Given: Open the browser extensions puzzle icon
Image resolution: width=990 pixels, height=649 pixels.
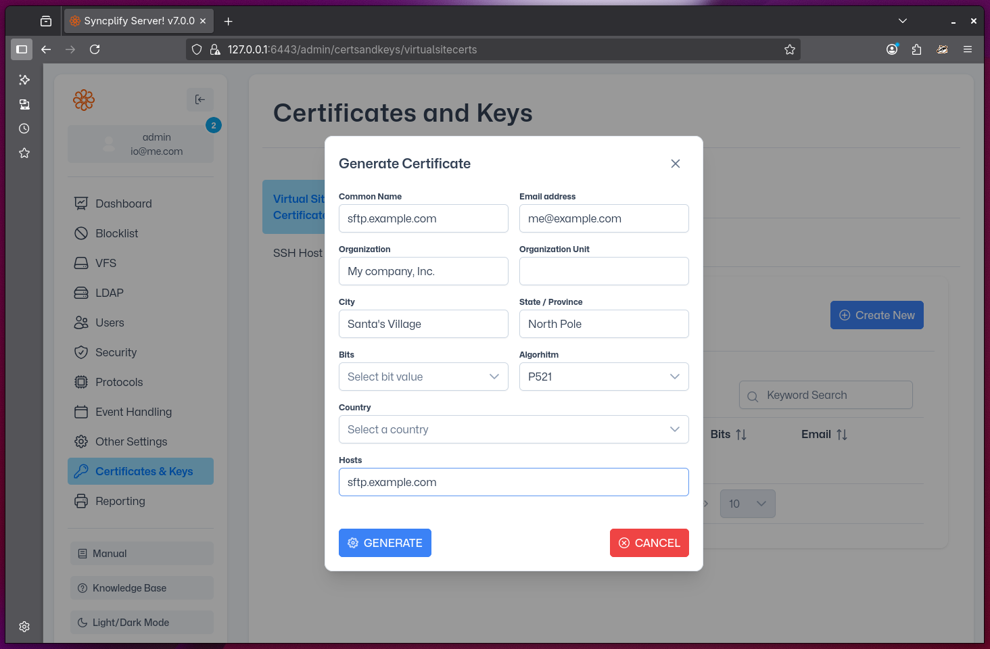Looking at the screenshot, I should click(x=916, y=49).
